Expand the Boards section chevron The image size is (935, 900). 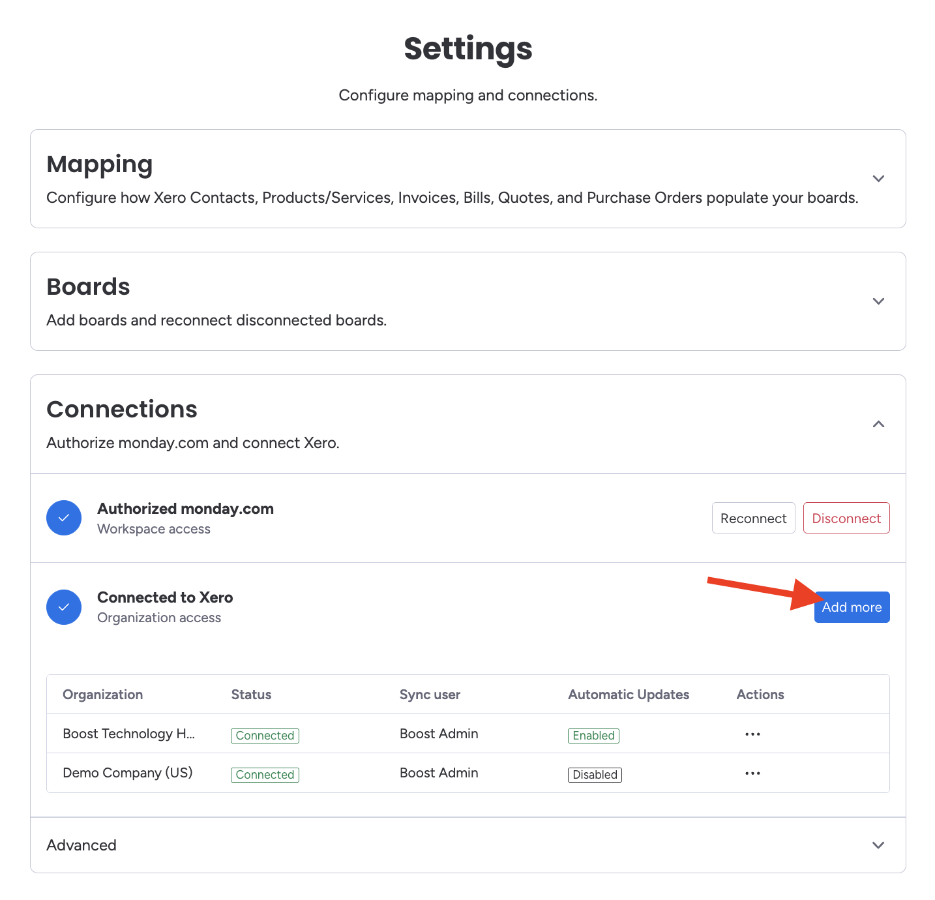(x=878, y=301)
